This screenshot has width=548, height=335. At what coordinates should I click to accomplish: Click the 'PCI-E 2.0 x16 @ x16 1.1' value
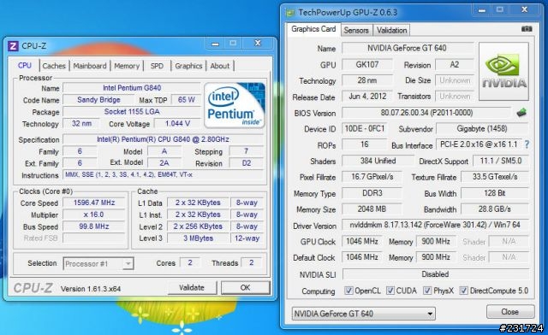click(479, 144)
